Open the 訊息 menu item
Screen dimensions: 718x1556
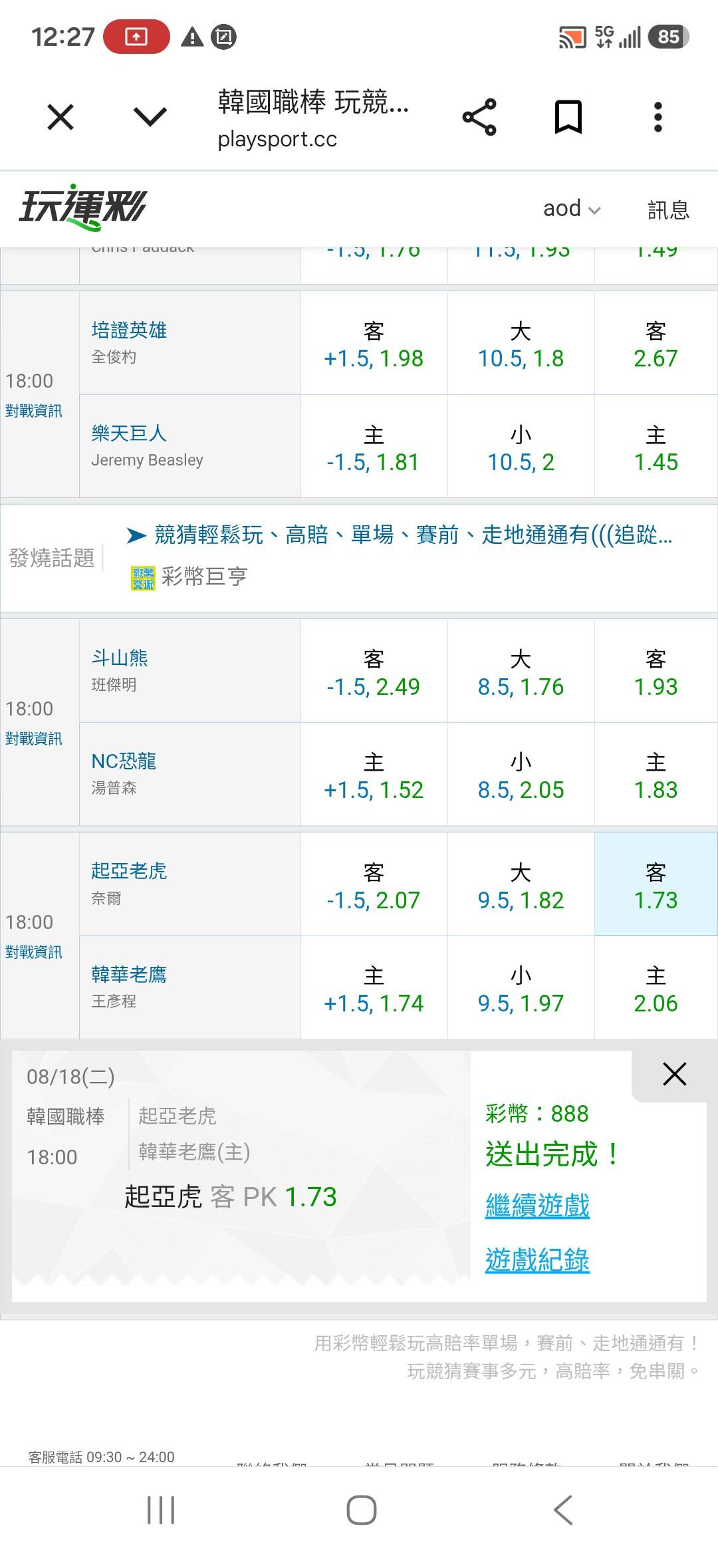(x=668, y=210)
